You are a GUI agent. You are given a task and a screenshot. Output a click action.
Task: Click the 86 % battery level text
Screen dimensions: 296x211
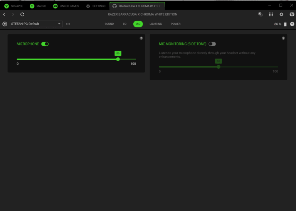coord(277,24)
